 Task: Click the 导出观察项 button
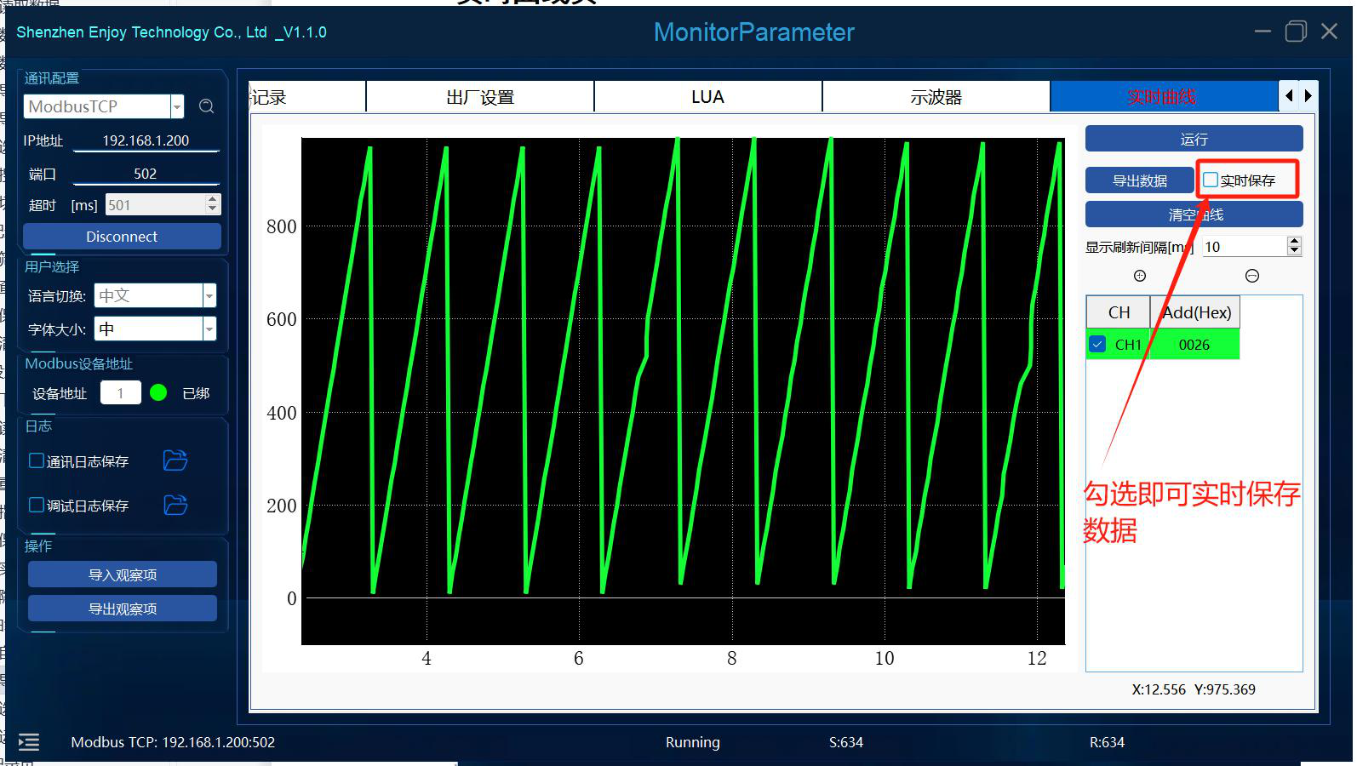tap(123, 609)
